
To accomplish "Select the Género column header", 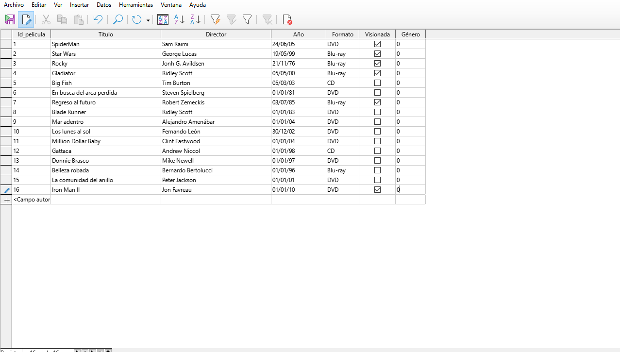I will (411, 34).
